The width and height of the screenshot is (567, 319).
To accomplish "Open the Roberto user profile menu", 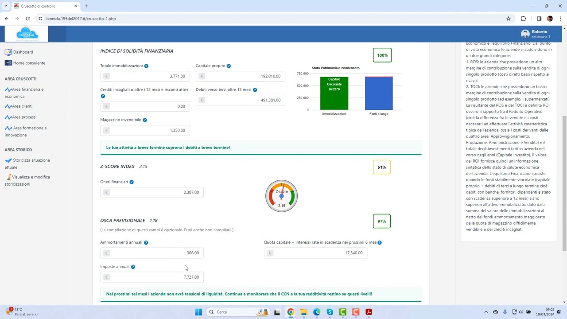I will (x=536, y=34).
